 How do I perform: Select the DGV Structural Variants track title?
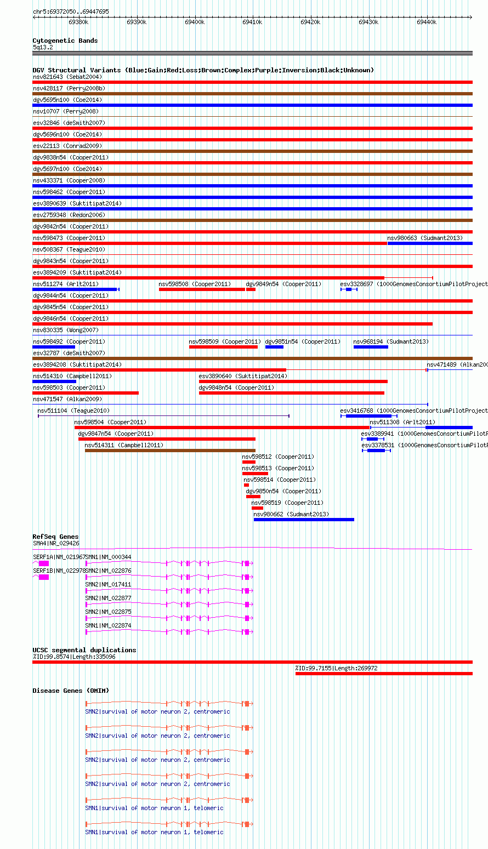coord(203,70)
